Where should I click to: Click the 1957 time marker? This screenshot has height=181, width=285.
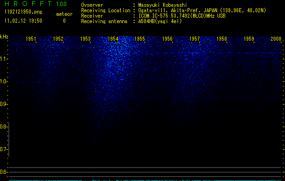point(194,39)
